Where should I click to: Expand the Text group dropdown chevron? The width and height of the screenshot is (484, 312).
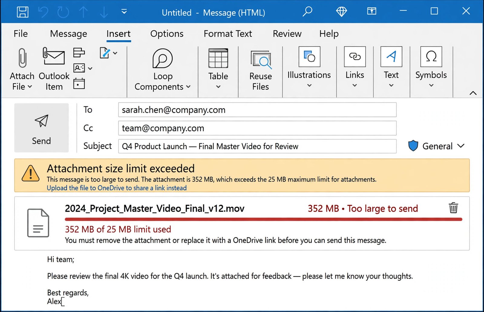pos(391,86)
